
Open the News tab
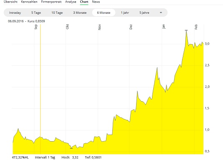pyautogui.click(x=96, y=2)
